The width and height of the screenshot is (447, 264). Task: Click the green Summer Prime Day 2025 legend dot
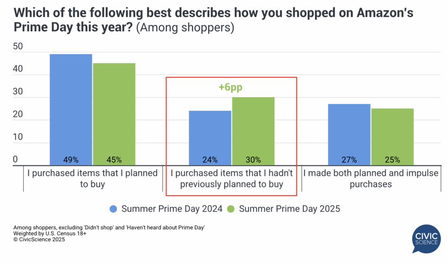[x=231, y=208]
